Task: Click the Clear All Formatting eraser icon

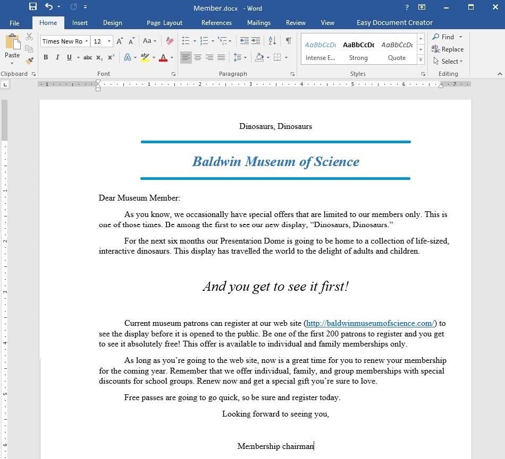Action: 170,41
